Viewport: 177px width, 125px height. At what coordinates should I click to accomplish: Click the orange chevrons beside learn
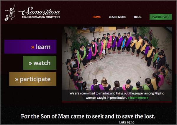(33, 47)
